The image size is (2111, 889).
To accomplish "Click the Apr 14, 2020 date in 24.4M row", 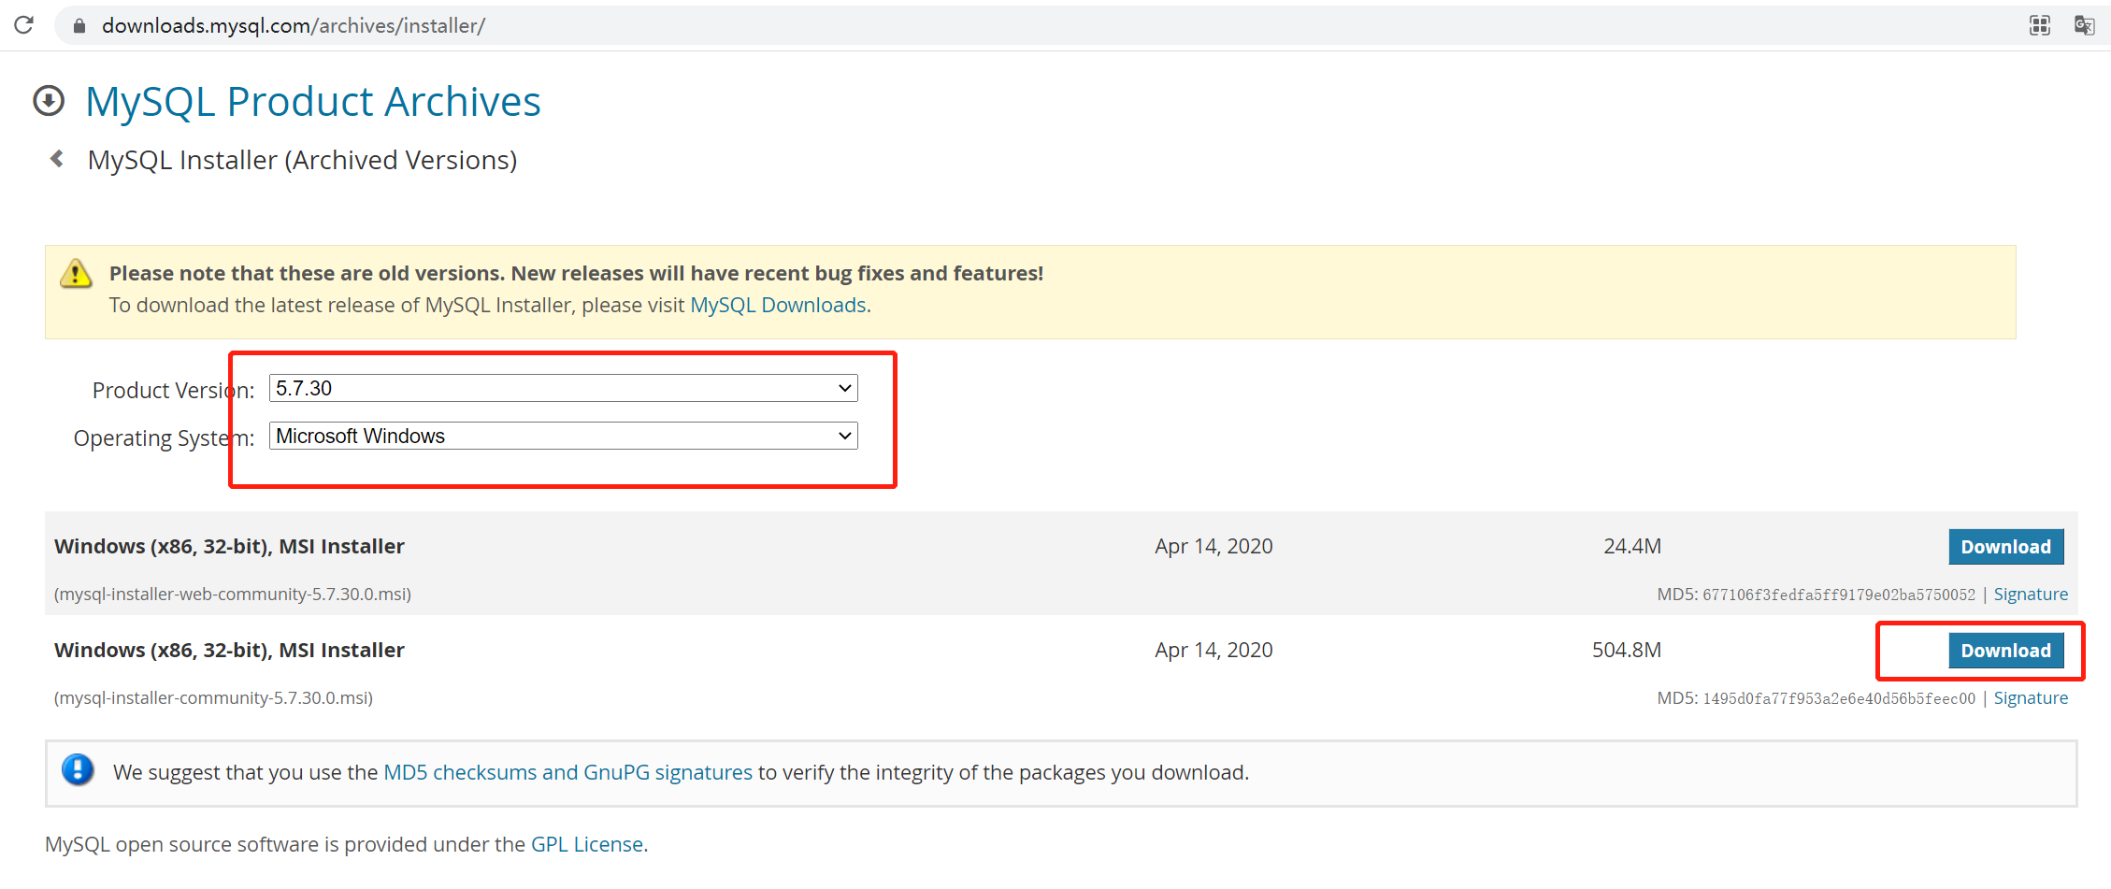I will pos(1213,546).
